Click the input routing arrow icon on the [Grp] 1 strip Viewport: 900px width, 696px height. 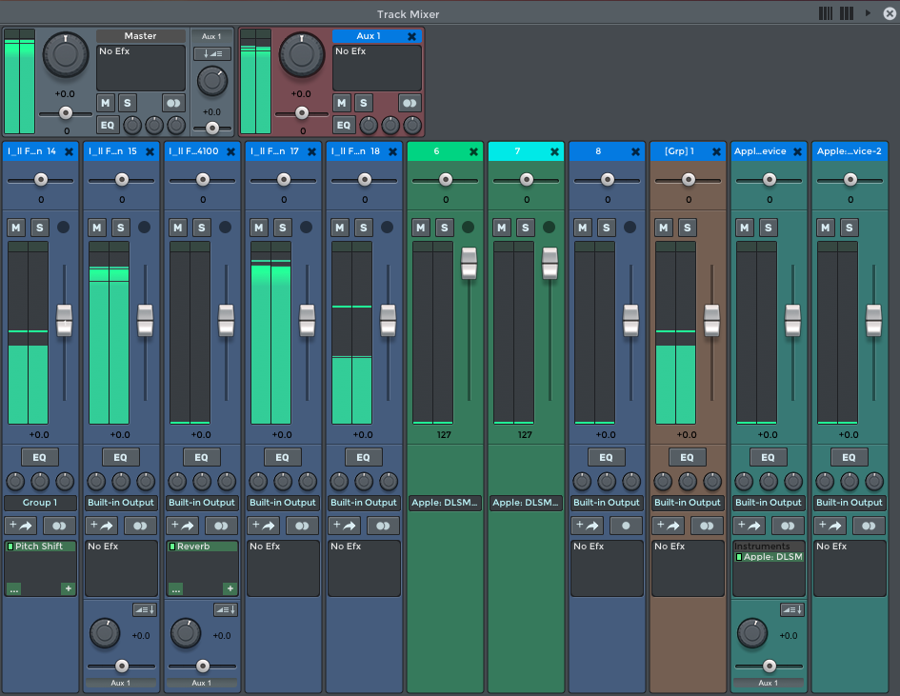point(668,525)
